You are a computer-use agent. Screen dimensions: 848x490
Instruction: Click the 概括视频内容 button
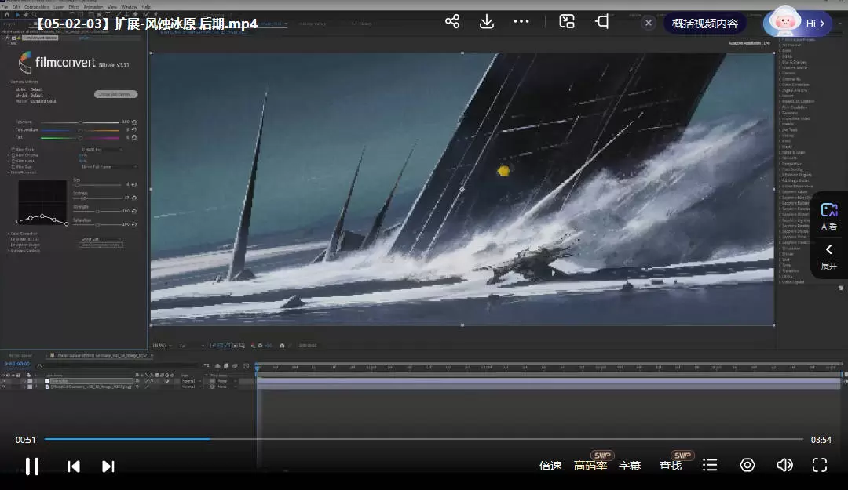[704, 24]
